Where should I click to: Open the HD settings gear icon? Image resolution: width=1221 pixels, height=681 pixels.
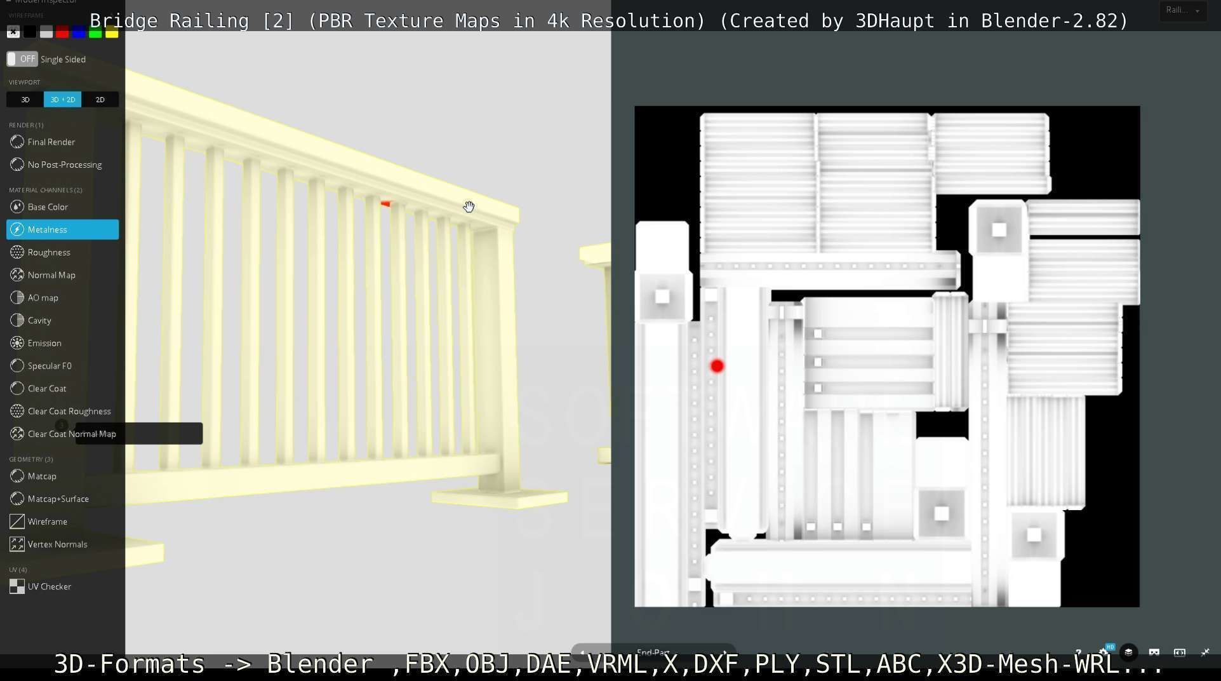[x=1104, y=652]
